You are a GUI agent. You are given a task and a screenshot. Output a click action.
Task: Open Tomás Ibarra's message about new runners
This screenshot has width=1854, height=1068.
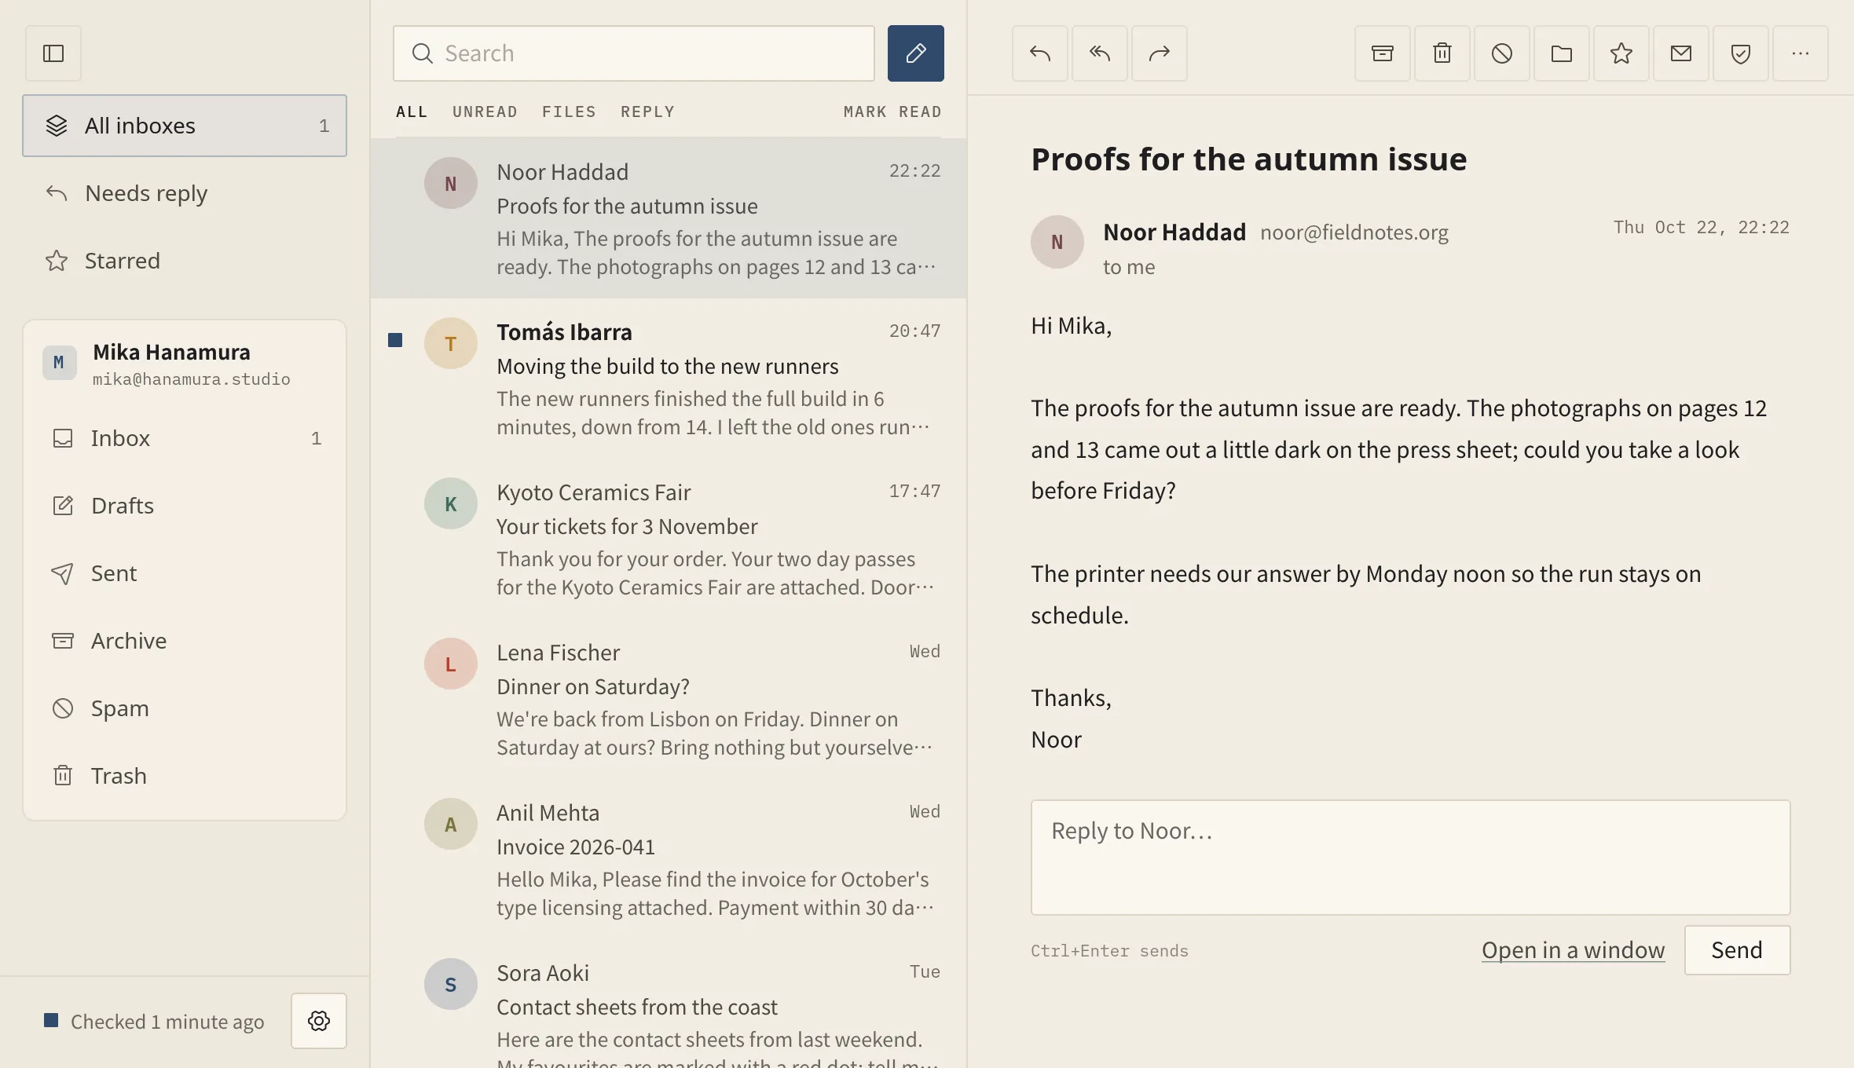(x=669, y=379)
